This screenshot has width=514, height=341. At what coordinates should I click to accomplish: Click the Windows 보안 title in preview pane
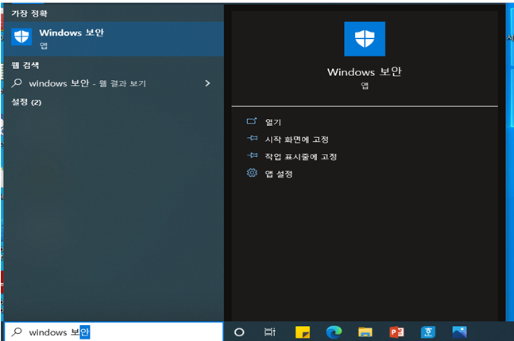(x=365, y=71)
